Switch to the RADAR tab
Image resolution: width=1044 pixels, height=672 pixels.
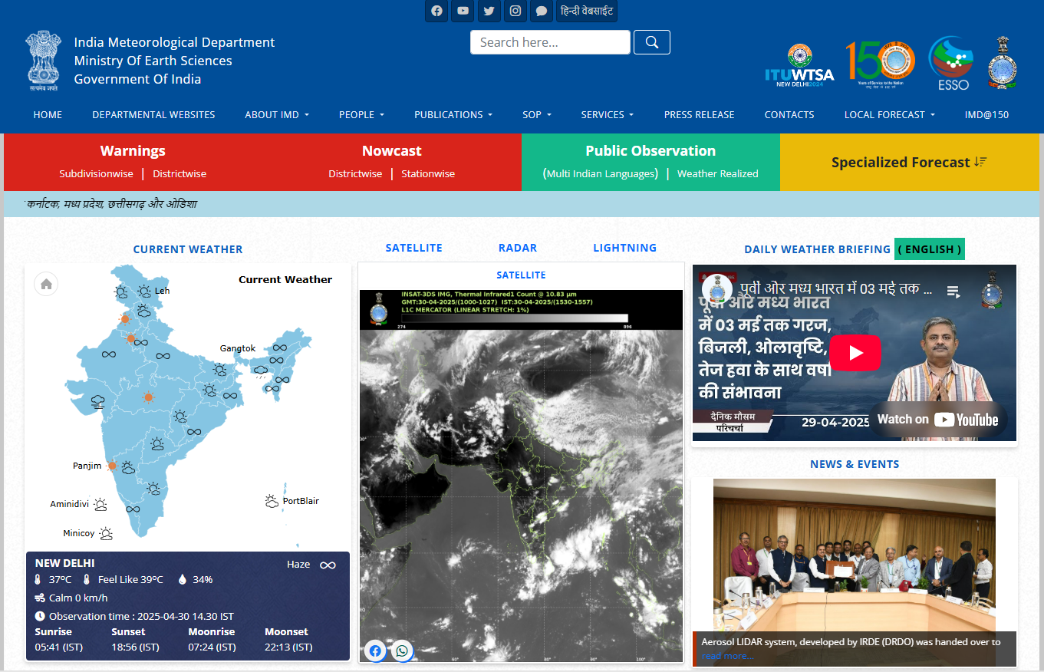click(x=518, y=248)
